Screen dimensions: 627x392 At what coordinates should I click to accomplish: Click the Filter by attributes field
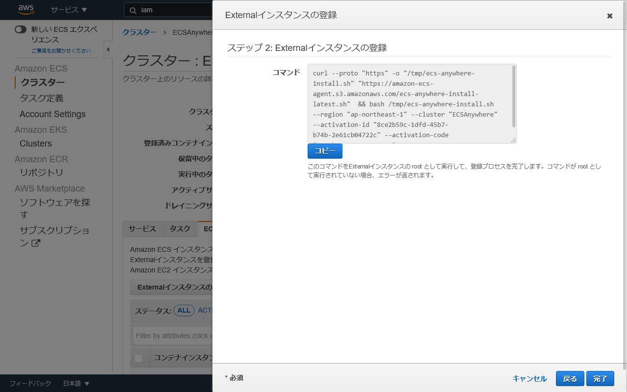coord(172,336)
